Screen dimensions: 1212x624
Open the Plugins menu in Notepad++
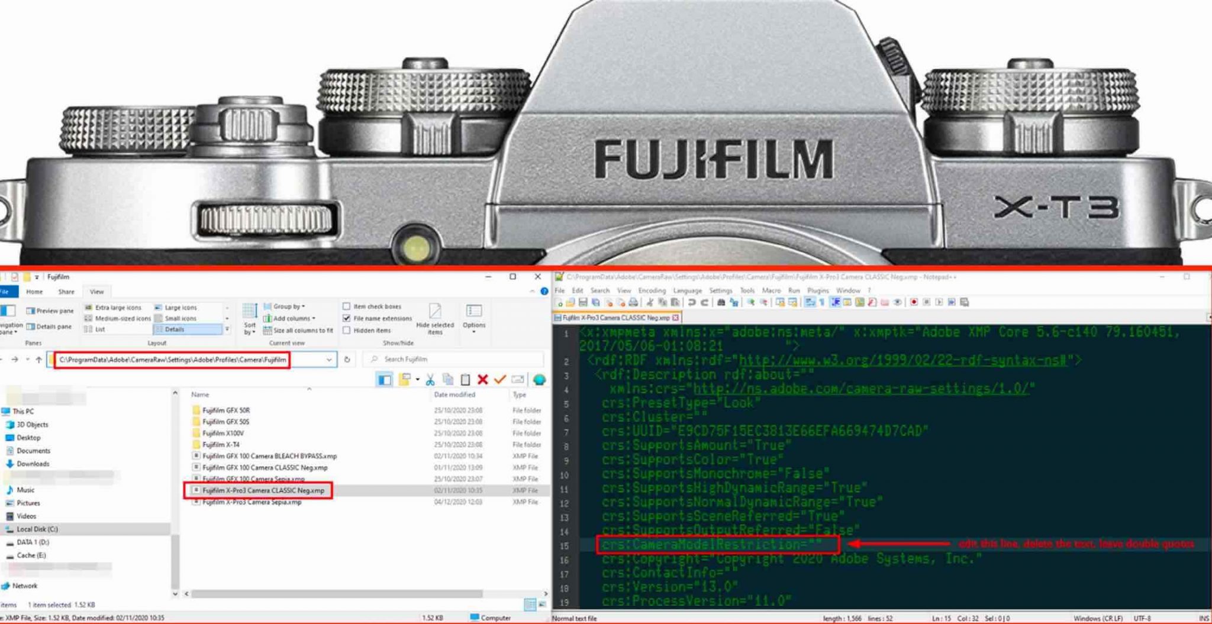(817, 290)
